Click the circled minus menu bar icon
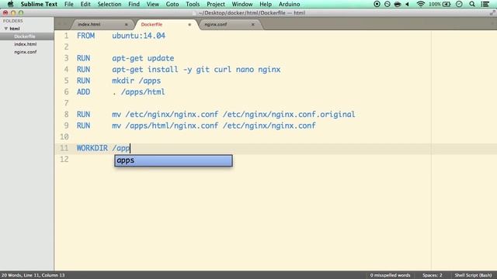The width and height of the screenshot is (497, 279). (x=387, y=4)
